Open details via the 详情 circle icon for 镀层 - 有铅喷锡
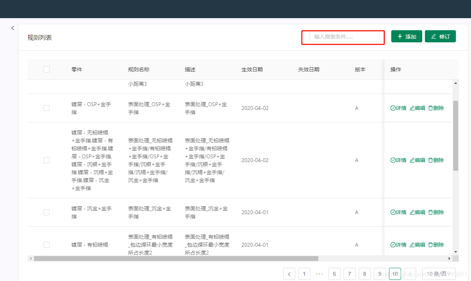471x281 pixels. coord(393,244)
